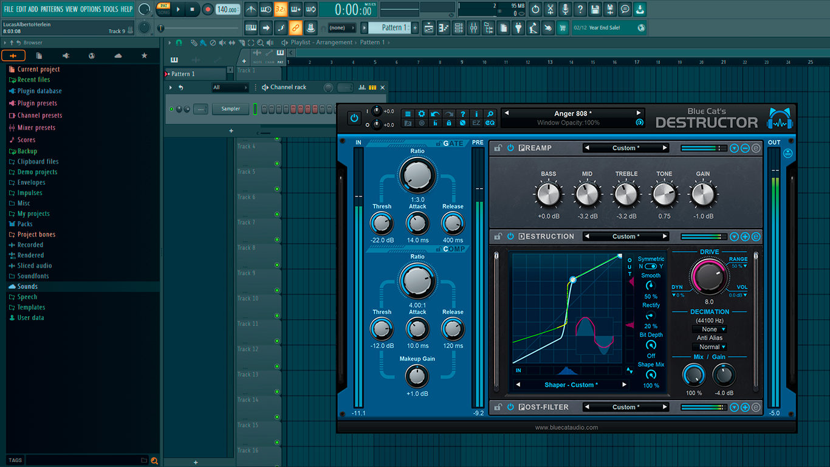Open the Anger 808 preset name menu

572,114
